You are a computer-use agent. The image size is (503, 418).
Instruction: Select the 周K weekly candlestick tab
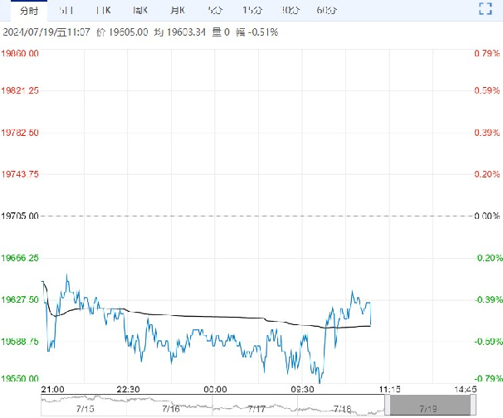coord(141,10)
